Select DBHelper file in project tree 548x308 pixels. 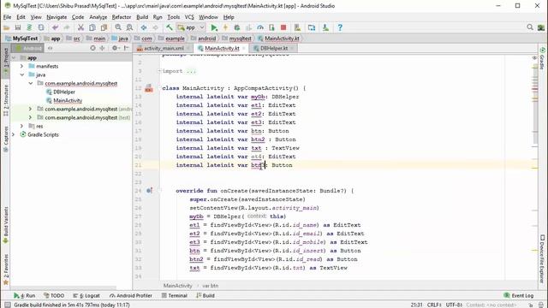point(64,92)
